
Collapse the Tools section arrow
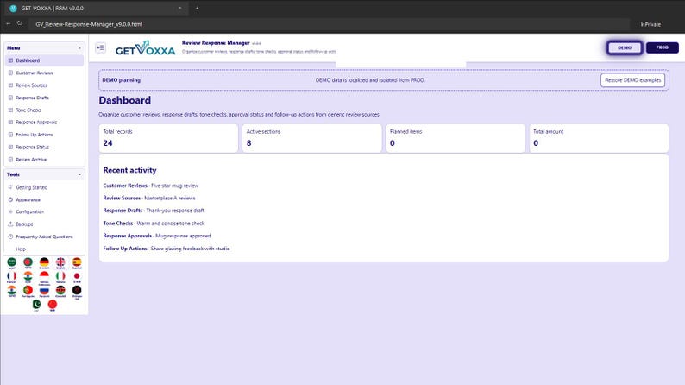coord(79,174)
